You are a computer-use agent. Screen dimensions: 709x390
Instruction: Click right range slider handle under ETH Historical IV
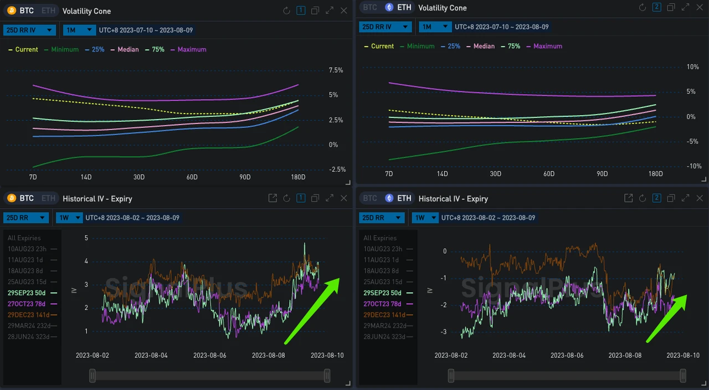(682, 376)
